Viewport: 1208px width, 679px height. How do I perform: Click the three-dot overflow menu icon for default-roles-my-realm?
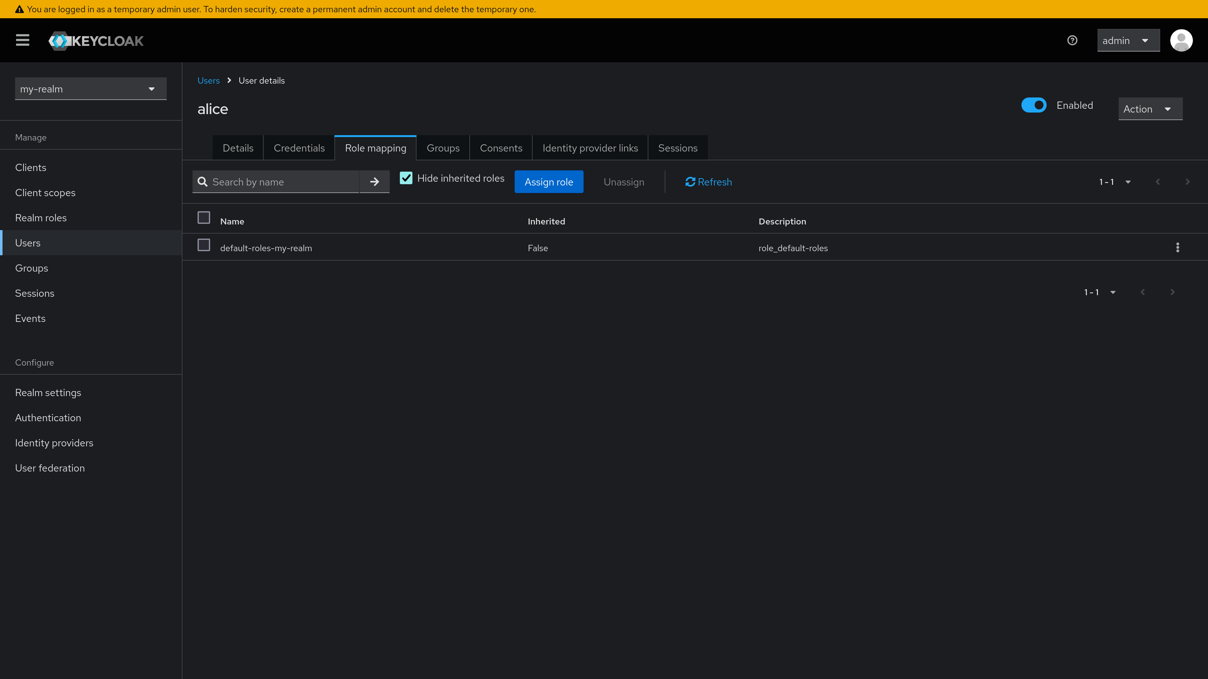[1177, 247]
